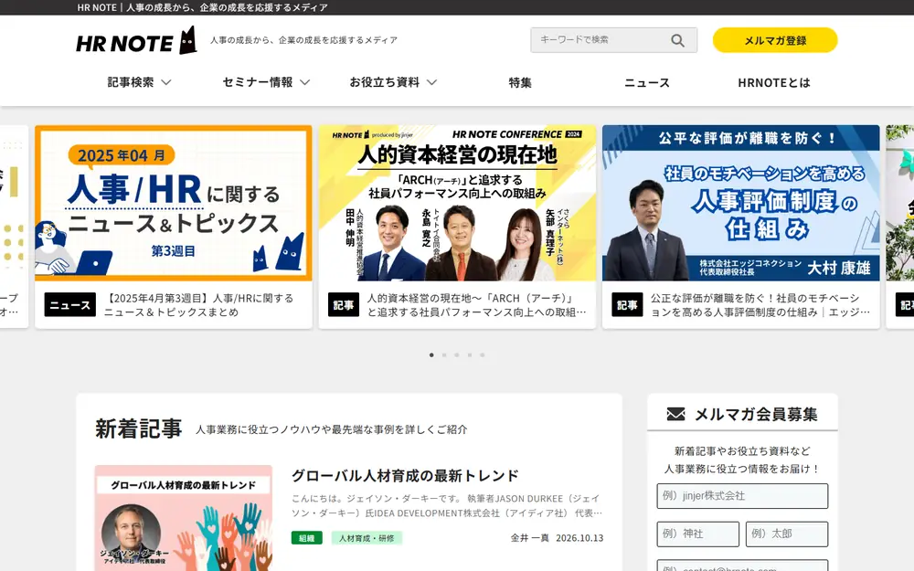Screen dimensions: 914x571
Task: Click the お役立ち資料 menu label
Action: click(385, 82)
